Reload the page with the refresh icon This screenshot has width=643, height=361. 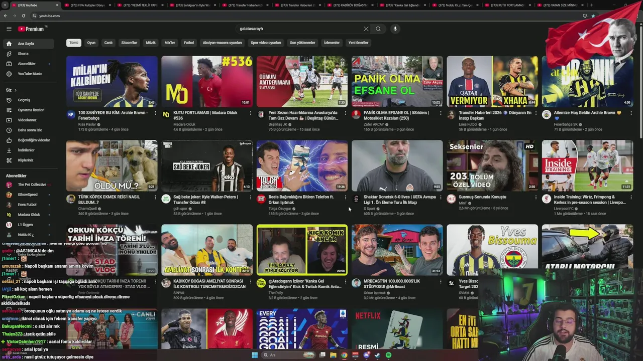(x=23, y=16)
